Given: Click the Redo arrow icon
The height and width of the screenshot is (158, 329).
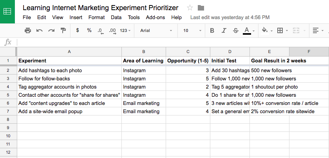Looking at the screenshot, I should click(x=51, y=30).
